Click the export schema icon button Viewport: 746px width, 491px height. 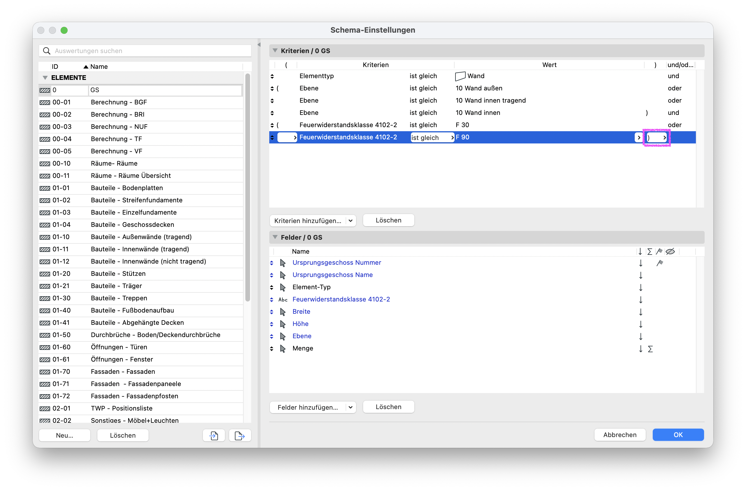(x=240, y=435)
